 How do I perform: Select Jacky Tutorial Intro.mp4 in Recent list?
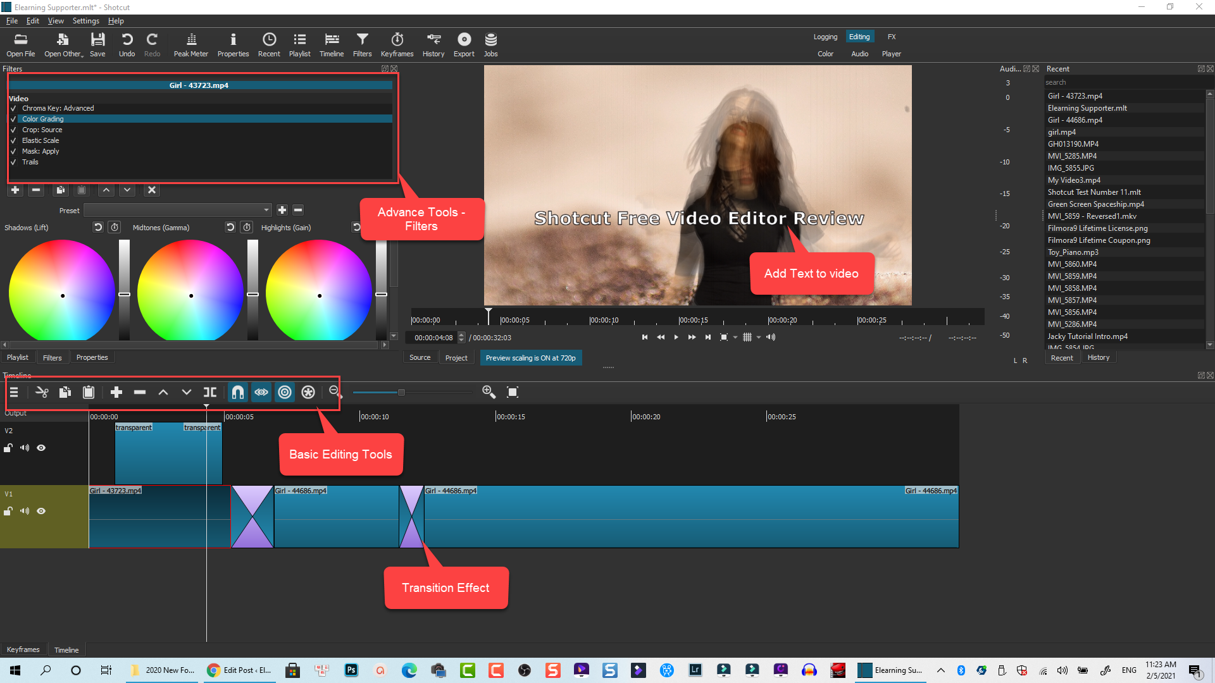pos(1087,336)
